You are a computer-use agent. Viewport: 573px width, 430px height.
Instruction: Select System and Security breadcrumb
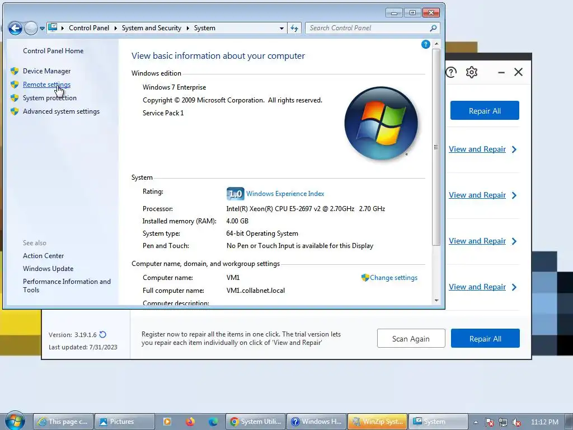[x=151, y=28]
